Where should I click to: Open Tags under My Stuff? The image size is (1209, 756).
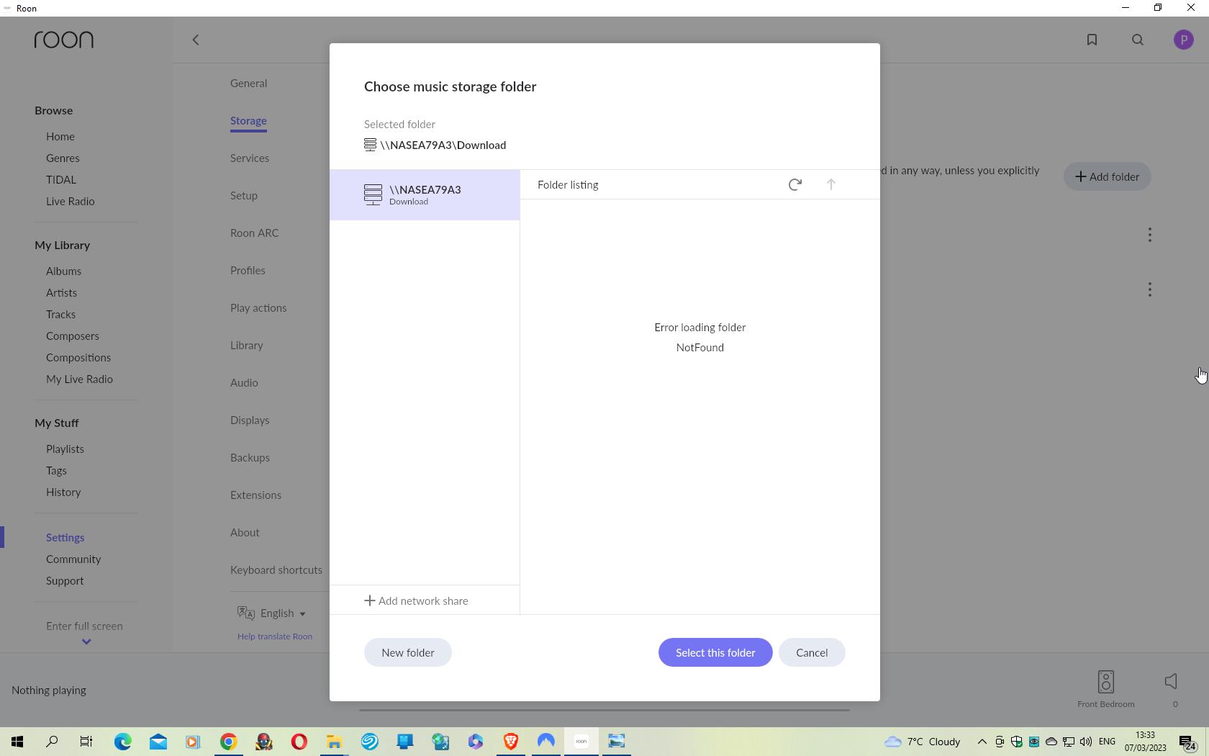(x=56, y=470)
